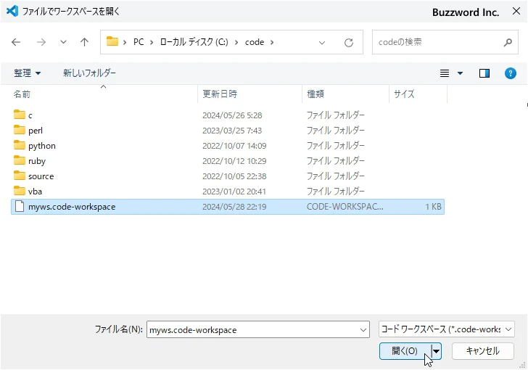Click 新しいフォルダー to create folder
Viewport: 528px width, 370px height.
89,73
